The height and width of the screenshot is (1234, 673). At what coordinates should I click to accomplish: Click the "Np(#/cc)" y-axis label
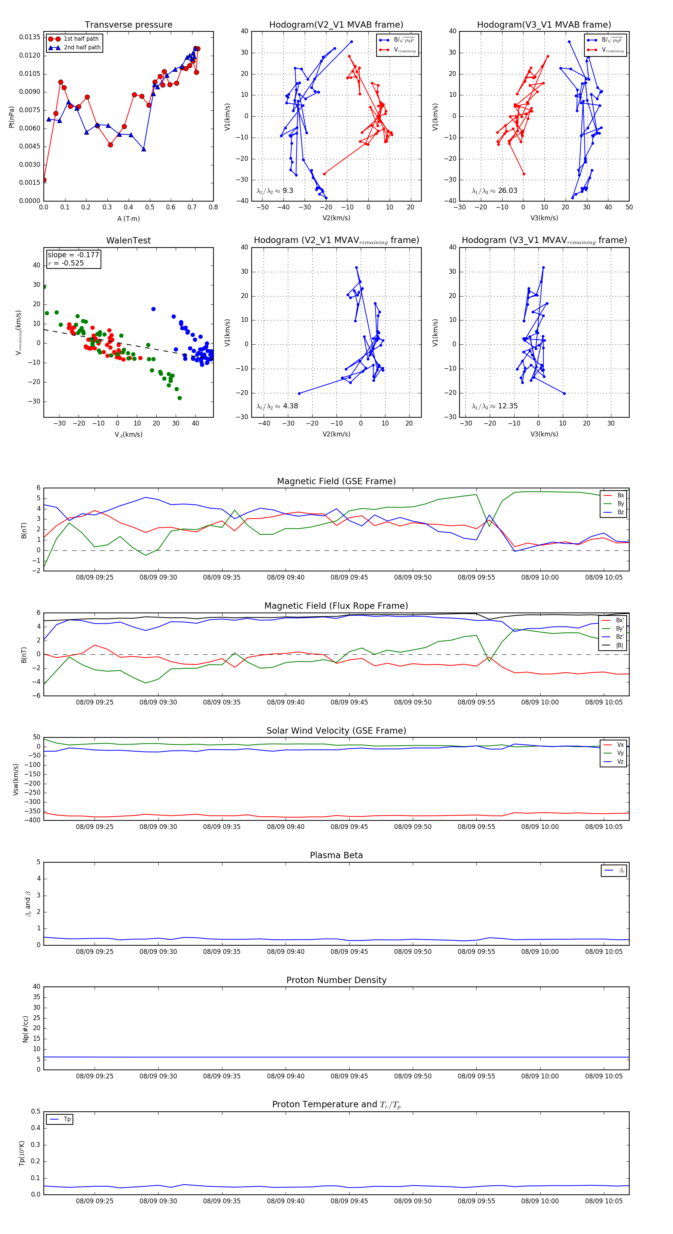(x=25, y=1029)
